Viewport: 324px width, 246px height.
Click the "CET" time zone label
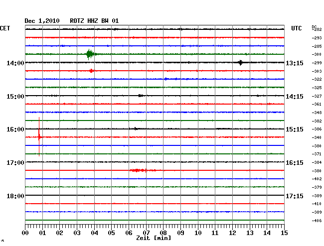[x=5, y=28]
